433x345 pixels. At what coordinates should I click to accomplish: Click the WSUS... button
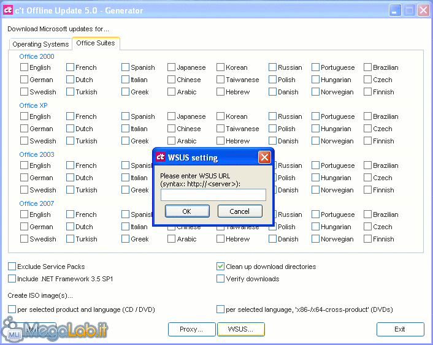coord(241,329)
